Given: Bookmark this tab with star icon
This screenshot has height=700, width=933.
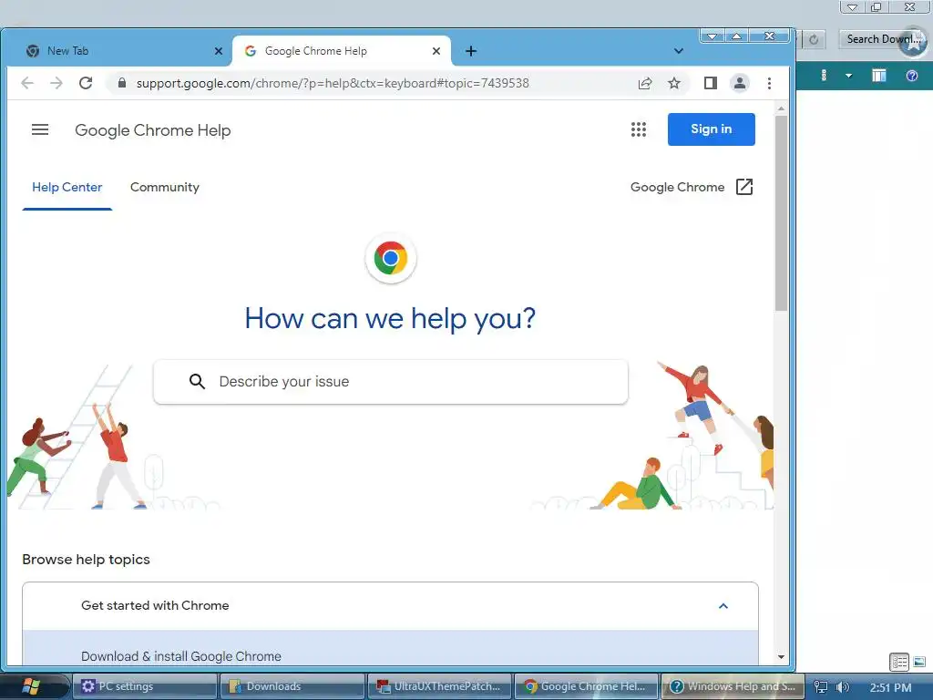Looking at the screenshot, I should coord(674,83).
